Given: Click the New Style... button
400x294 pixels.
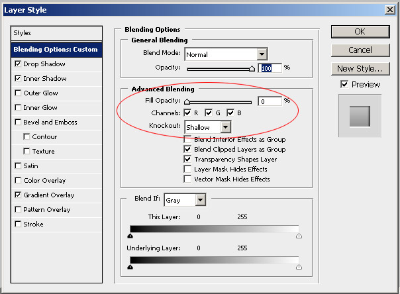Looking at the screenshot, I should pos(360,69).
